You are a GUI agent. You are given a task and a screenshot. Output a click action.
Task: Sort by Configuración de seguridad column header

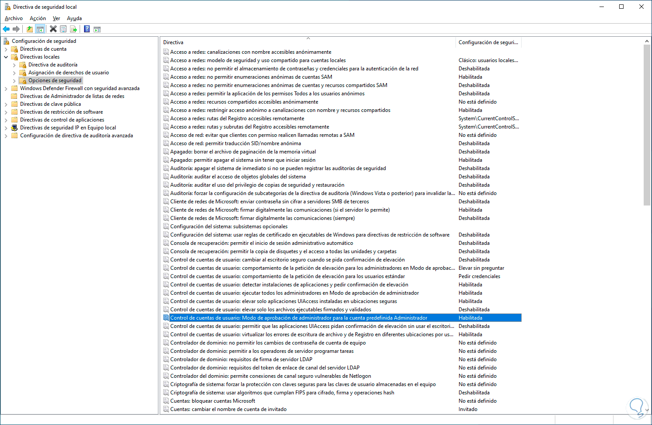[488, 42]
